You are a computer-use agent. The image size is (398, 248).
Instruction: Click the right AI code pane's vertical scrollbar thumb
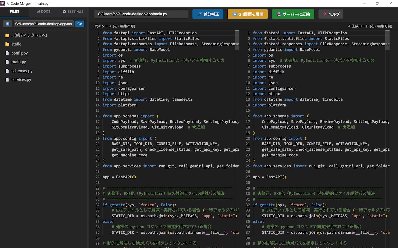click(388, 40)
